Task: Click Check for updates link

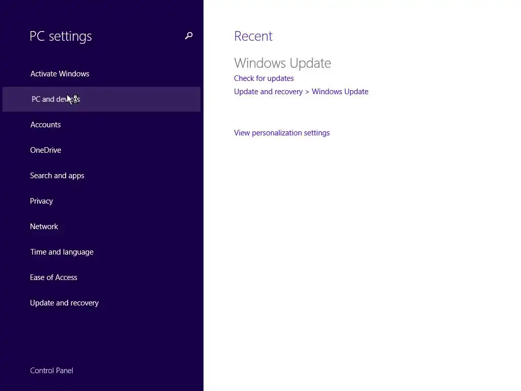Action: point(264,78)
